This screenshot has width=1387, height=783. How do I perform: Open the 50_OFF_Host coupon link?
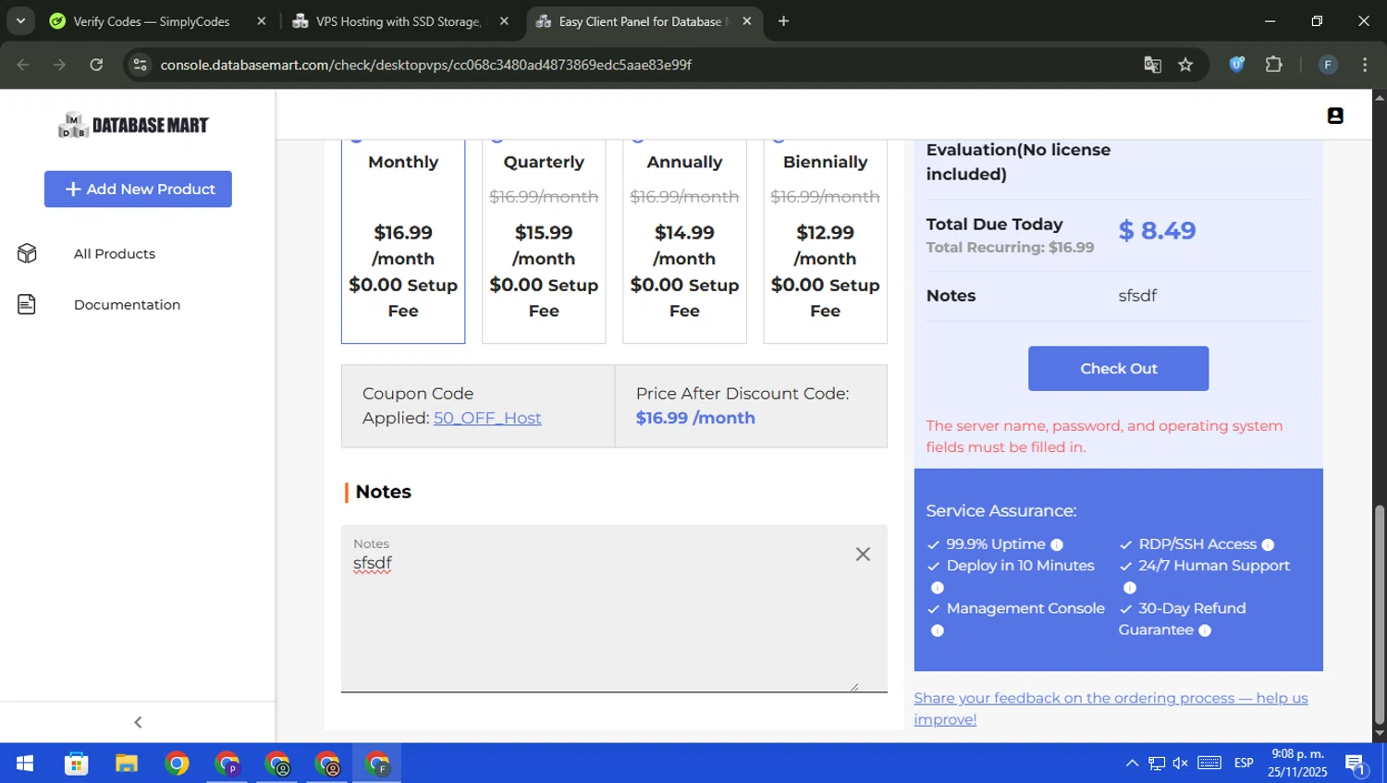[487, 418]
